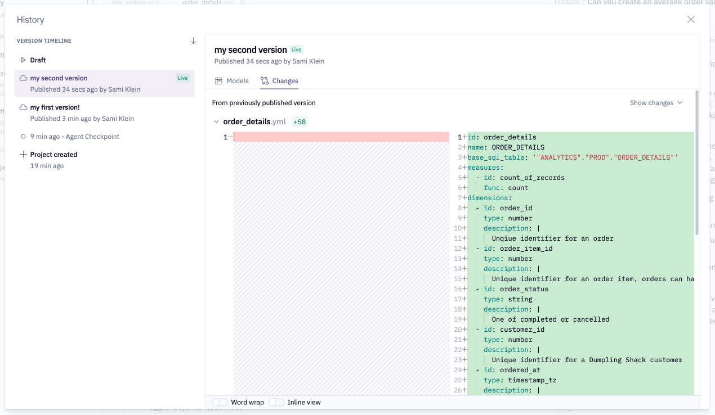Click the Models tab table icon
The height and width of the screenshot is (415, 715).
[x=219, y=81]
